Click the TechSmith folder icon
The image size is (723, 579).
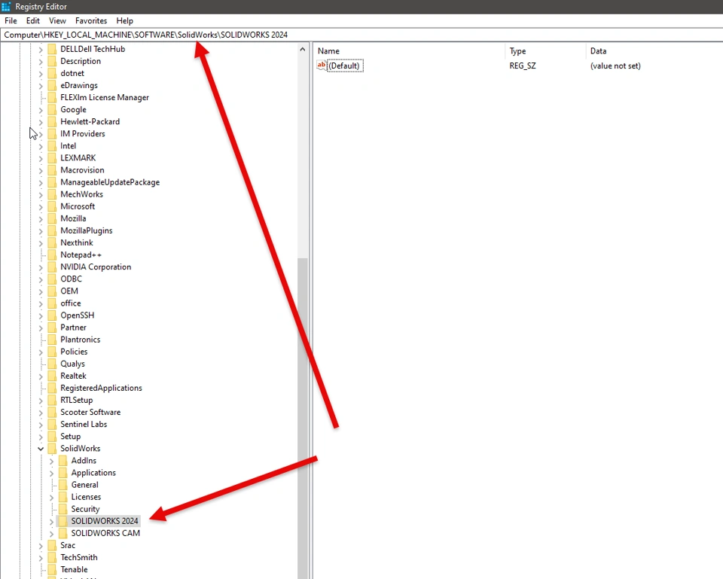[x=52, y=557]
